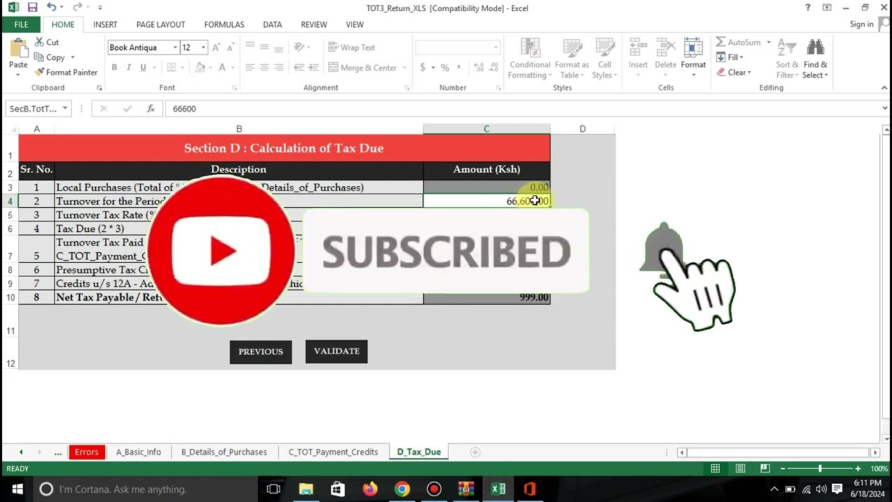The width and height of the screenshot is (892, 502).
Task: Delete cells using Delete button
Action: coord(666,59)
